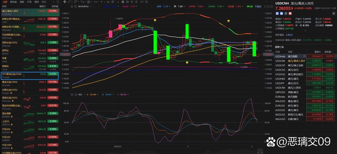Select 英伟达 NVDA in watchlist
Image resolution: width=337 pixels, height=154 pixels.
pyautogui.click(x=30, y=52)
